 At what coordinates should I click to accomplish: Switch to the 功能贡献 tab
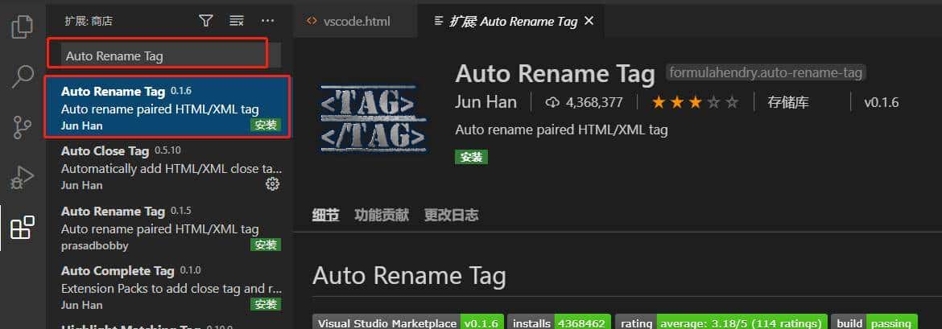[382, 215]
